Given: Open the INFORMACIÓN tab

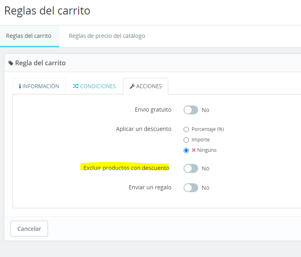Looking at the screenshot, I should tap(39, 86).
